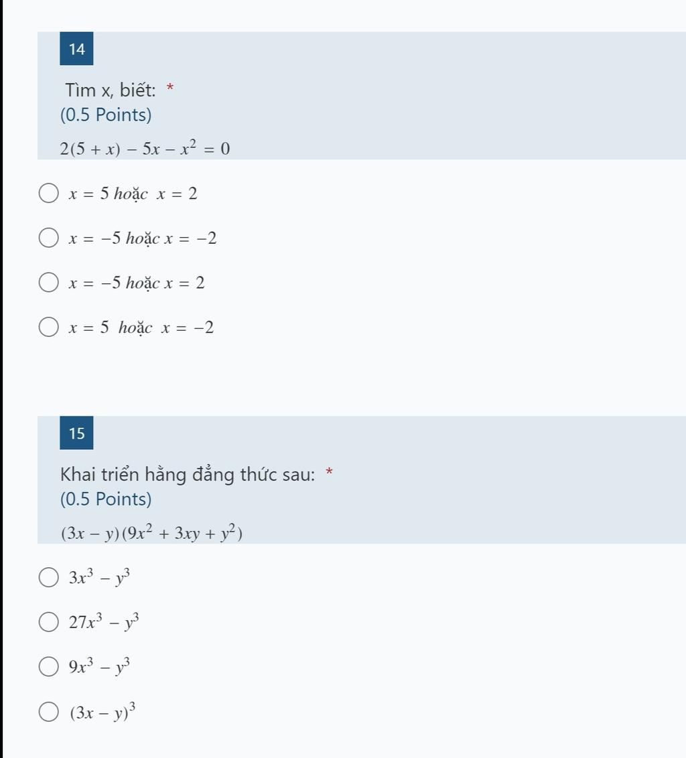Select the (3x − y)³ radio button
Viewport: 686px width, 758px height.
point(48,712)
